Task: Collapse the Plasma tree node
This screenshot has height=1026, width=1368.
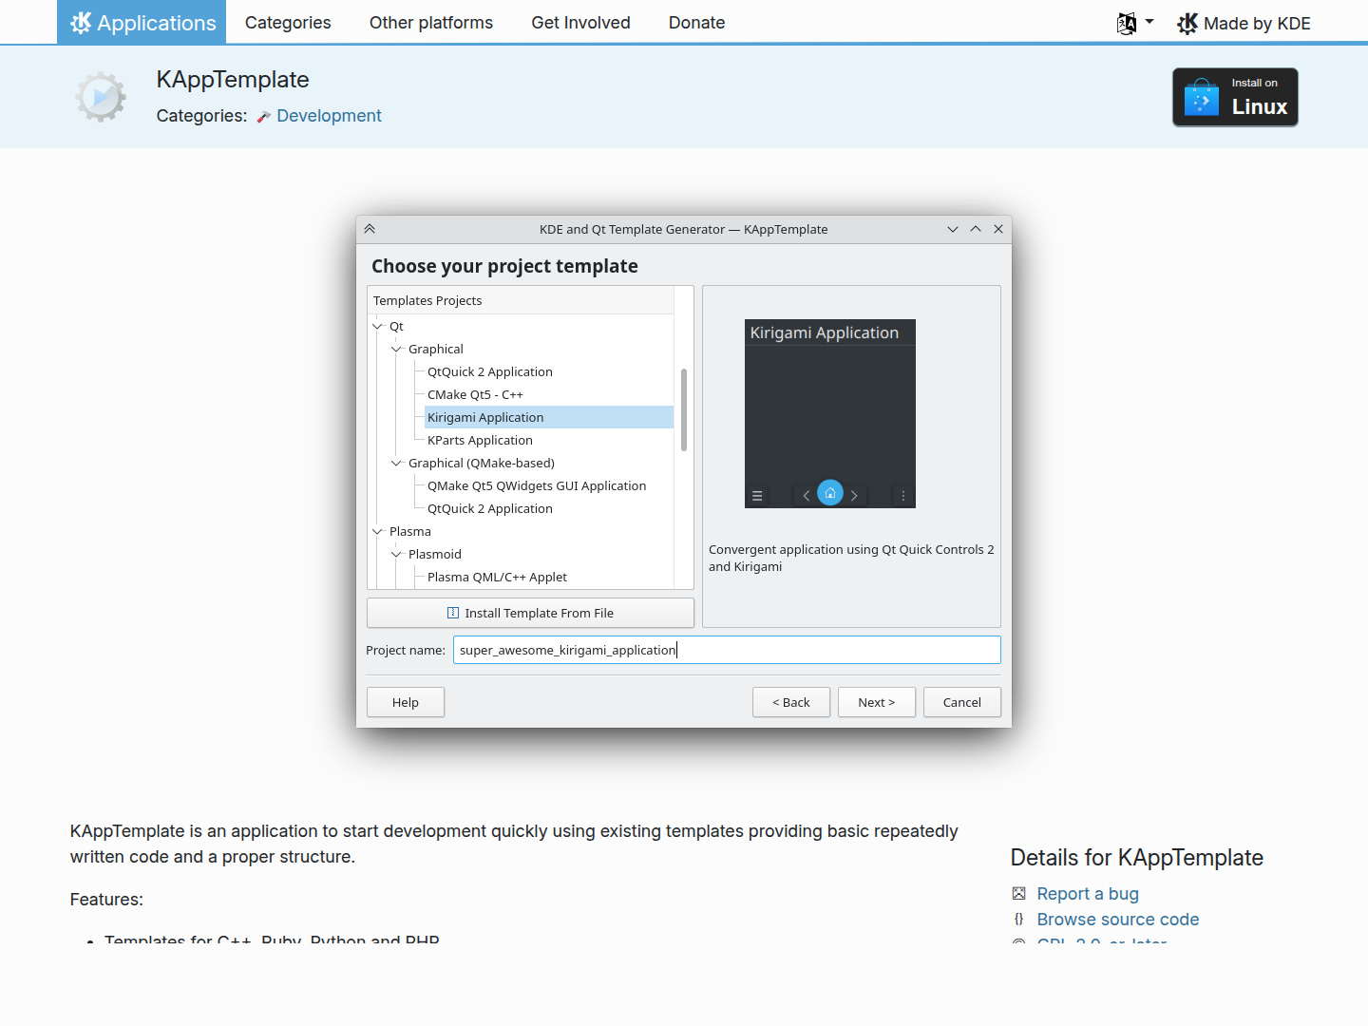Action: point(378,531)
